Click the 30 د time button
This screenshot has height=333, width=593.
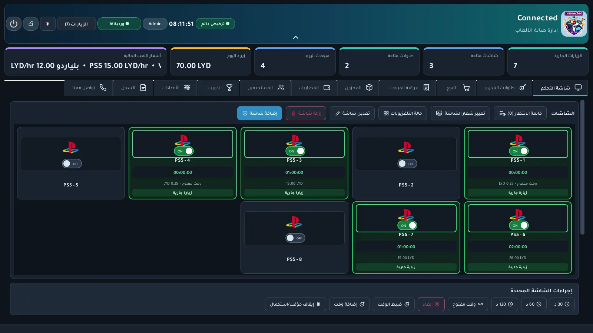point(562,304)
